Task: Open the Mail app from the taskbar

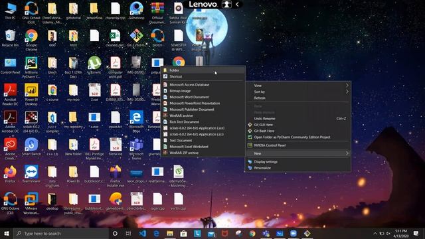Action: point(211,234)
